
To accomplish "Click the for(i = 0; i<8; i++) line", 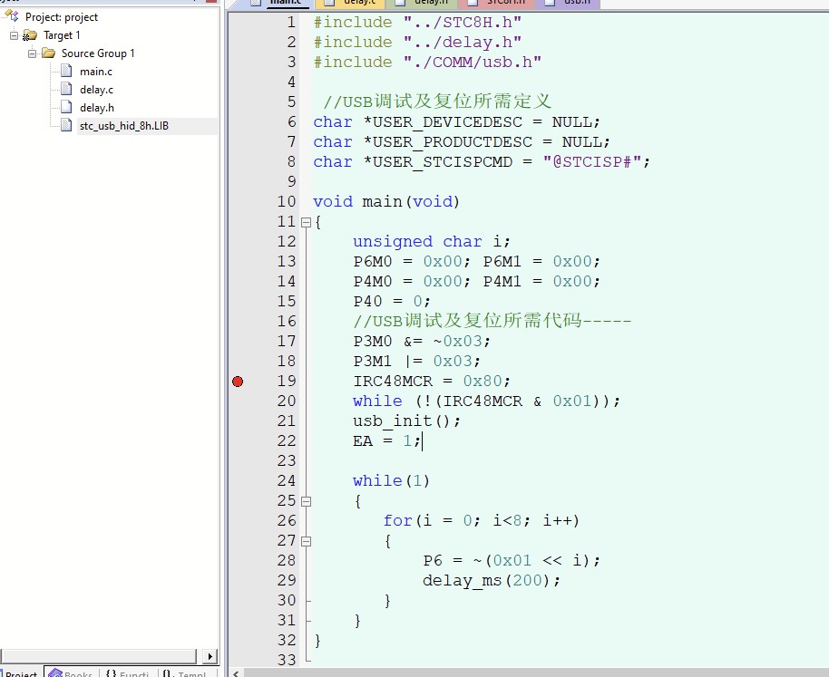I will pos(481,521).
